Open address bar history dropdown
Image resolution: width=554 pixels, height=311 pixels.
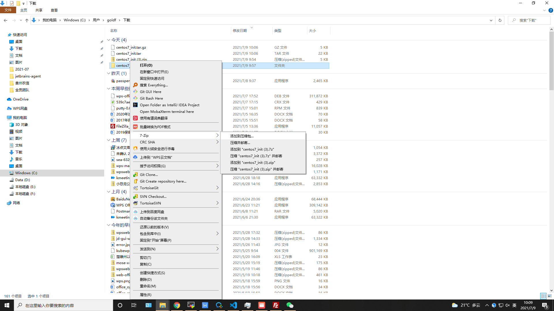491,20
